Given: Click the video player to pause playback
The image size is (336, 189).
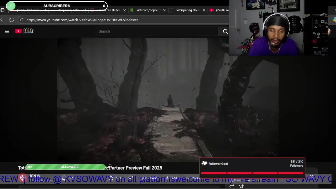Looking at the screenshot, I should pos(168,100).
